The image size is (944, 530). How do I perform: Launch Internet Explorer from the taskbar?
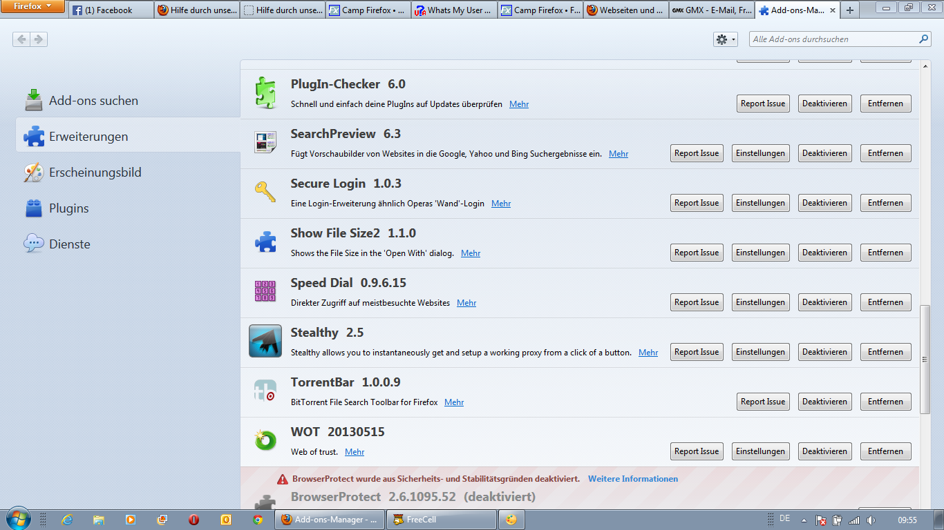[x=67, y=520]
